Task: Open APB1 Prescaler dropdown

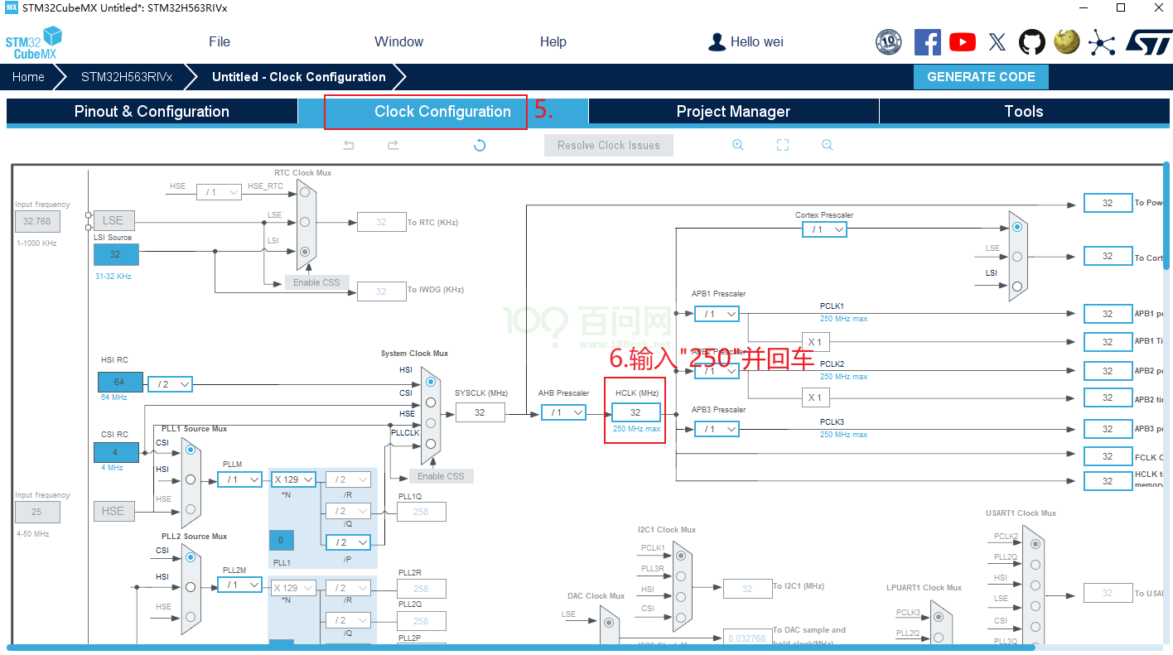Action: point(717,314)
